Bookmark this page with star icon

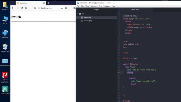tap(66, 8)
